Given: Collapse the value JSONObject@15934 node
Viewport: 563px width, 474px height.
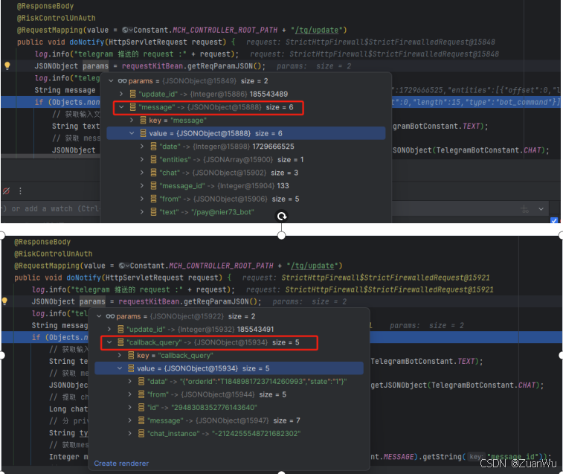Looking at the screenshot, I should click(x=120, y=368).
